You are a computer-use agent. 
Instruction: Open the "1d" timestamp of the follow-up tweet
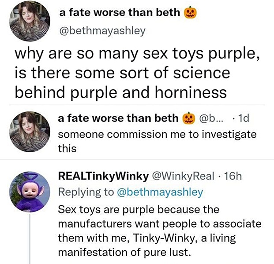pos(243,119)
